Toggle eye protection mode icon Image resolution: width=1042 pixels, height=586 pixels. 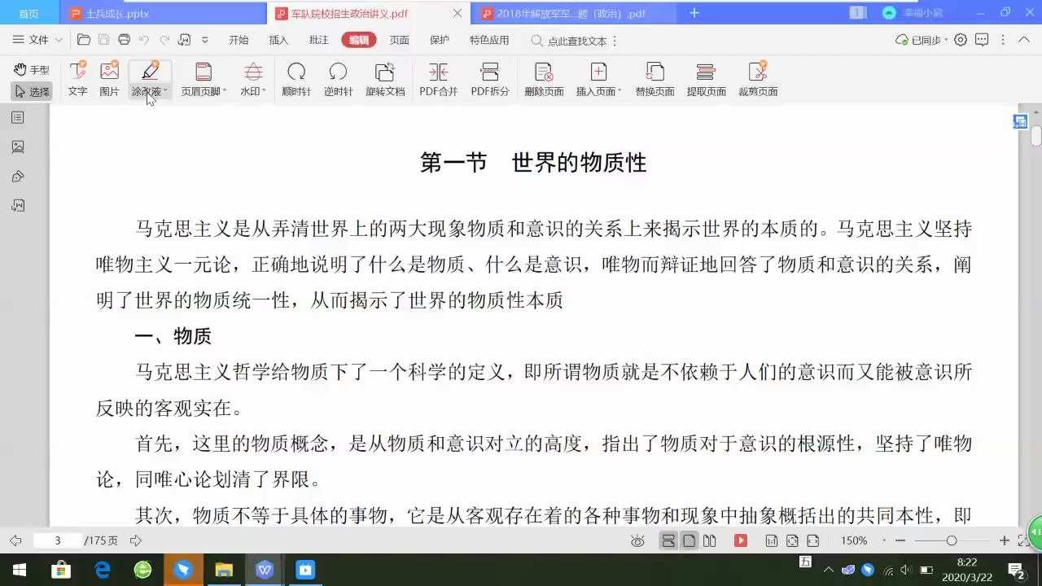(x=637, y=541)
